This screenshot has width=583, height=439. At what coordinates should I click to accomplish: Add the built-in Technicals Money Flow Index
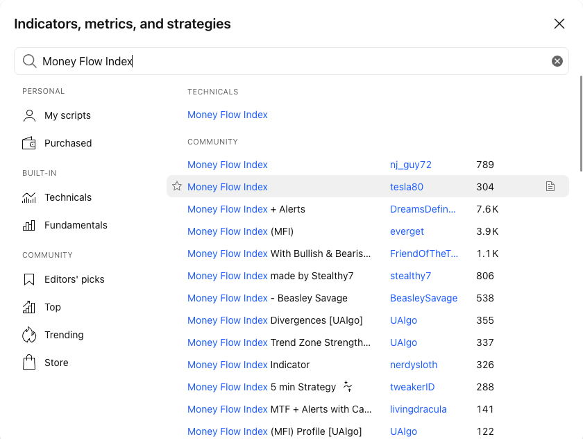(228, 115)
